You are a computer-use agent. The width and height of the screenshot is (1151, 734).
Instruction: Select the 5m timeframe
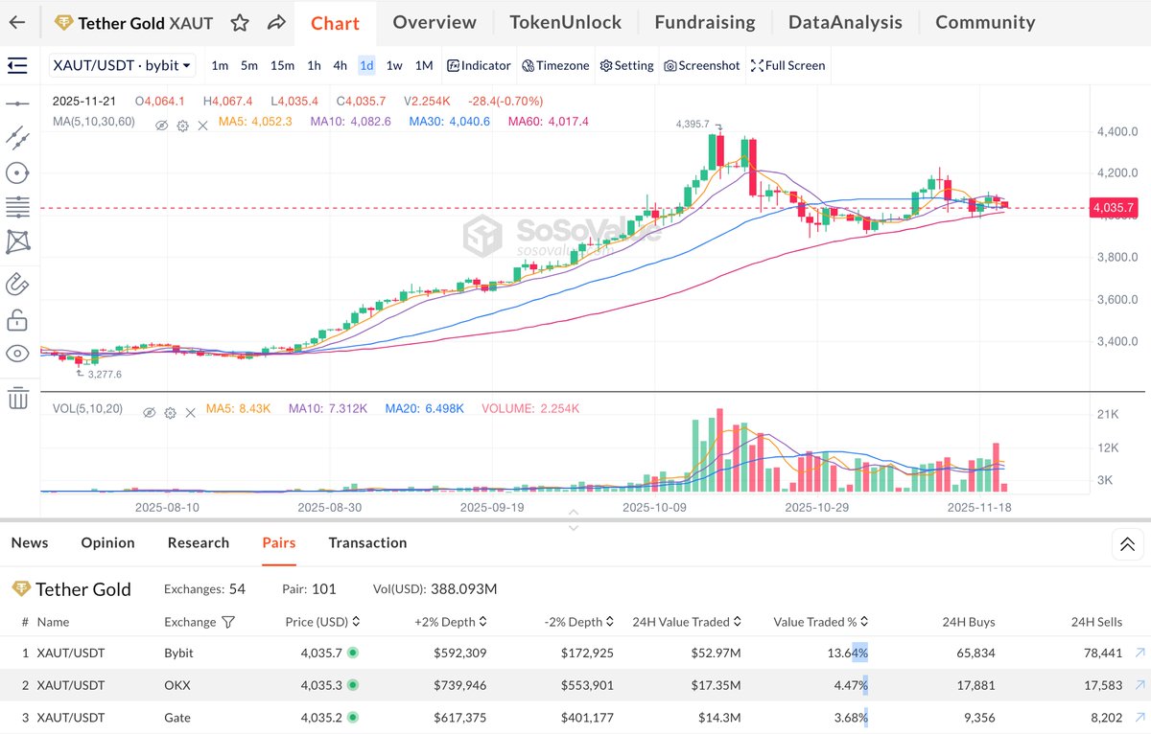pos(249,65)
